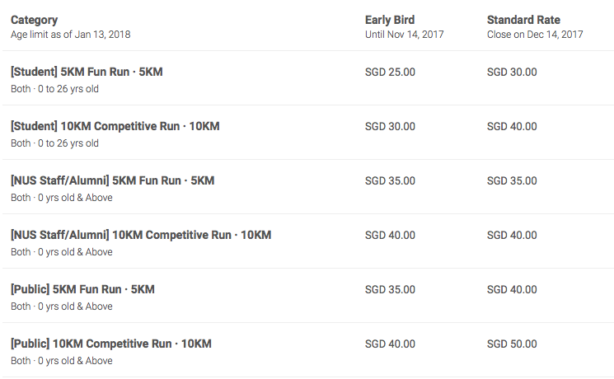Click 'Age limit as of Jan 13, 2018' note

[70, 35]
